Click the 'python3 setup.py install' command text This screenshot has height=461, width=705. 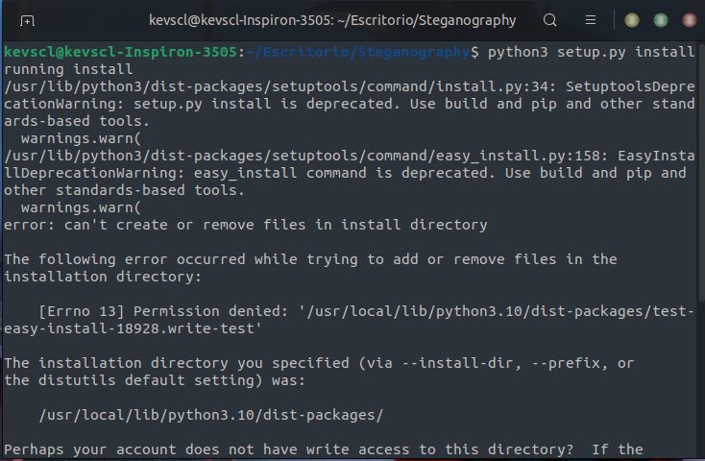click(591, 52)
